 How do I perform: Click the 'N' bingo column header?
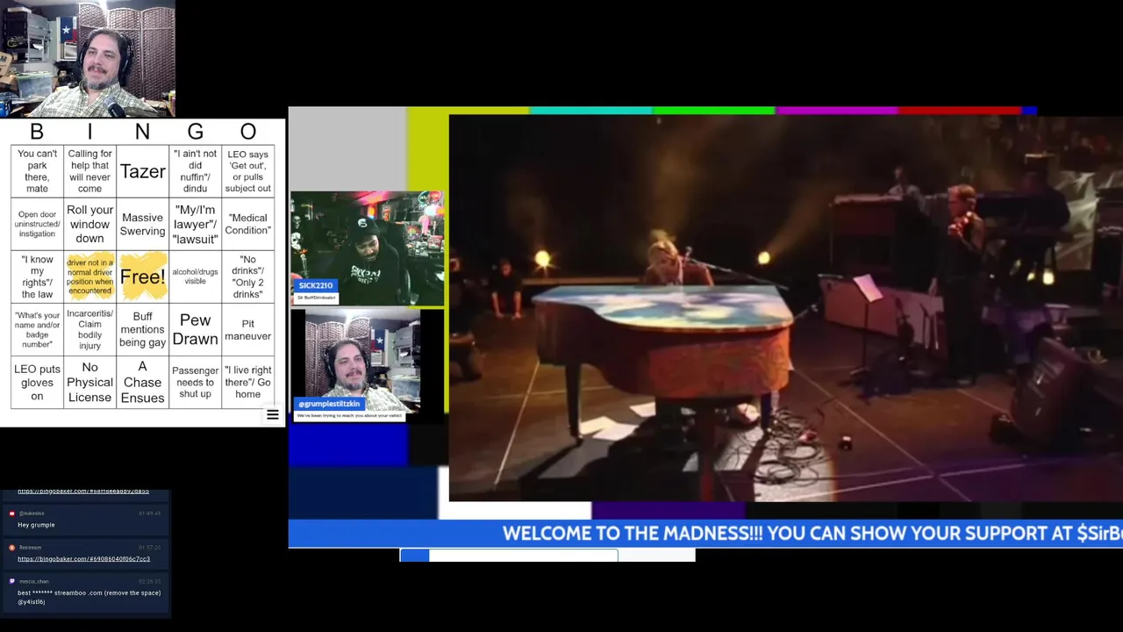click(x=142, y=132)
